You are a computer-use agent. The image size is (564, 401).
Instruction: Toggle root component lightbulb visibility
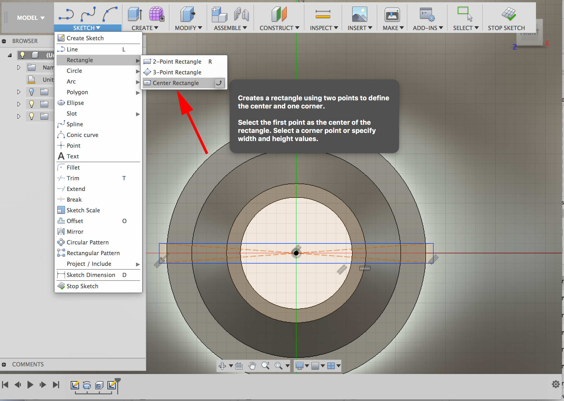click(22, 55)
